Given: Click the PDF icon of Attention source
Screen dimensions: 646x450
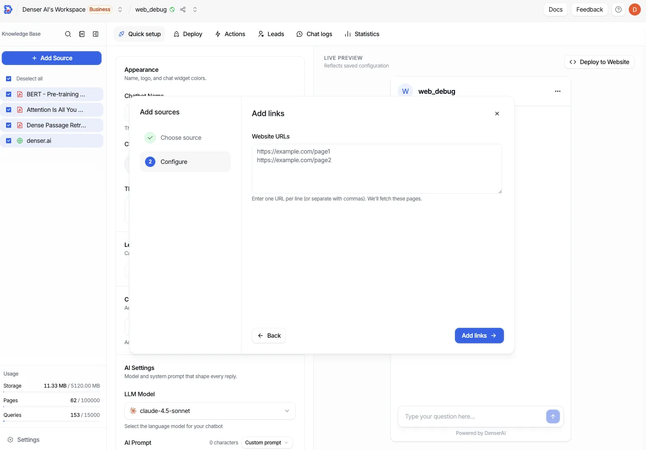Looking at the screenshot, I should pyautogui.click(x=20, y=110).
